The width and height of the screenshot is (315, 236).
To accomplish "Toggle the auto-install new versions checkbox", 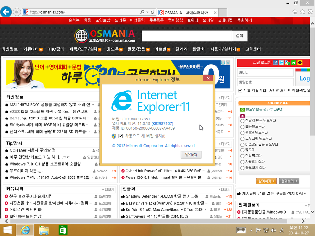I will (120, 136).
